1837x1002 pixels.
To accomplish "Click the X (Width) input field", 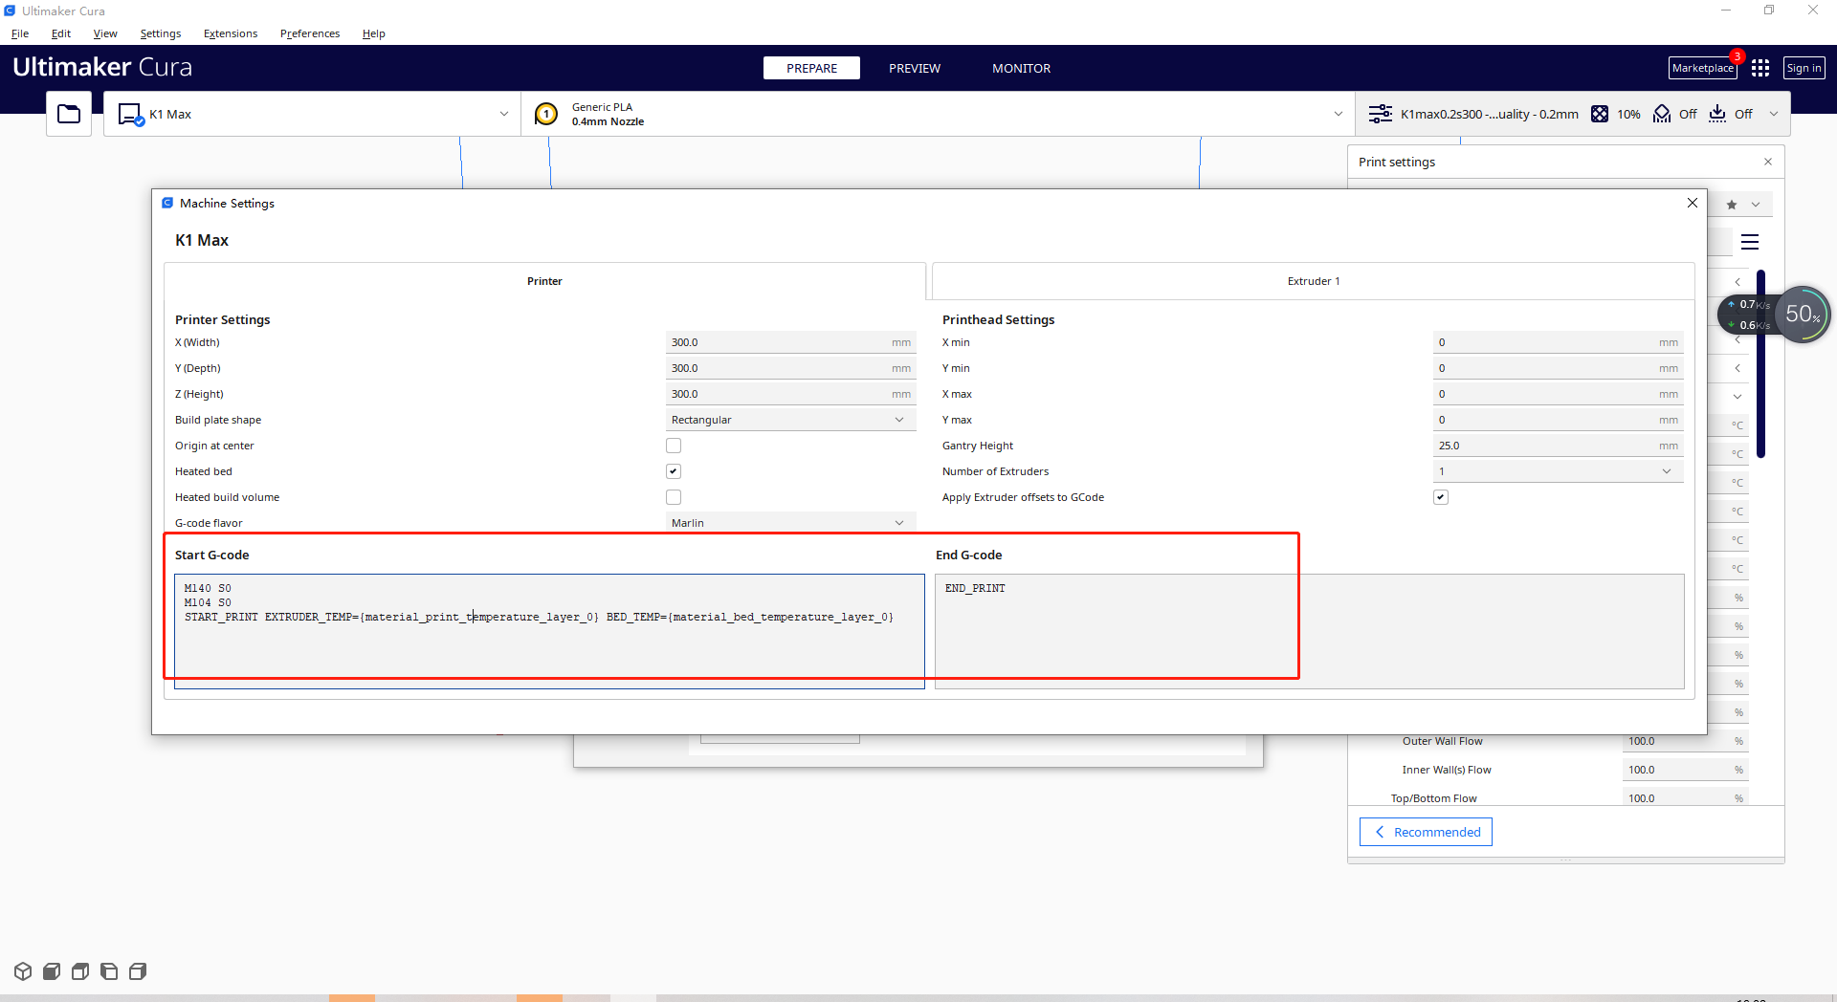I will 790,342.
